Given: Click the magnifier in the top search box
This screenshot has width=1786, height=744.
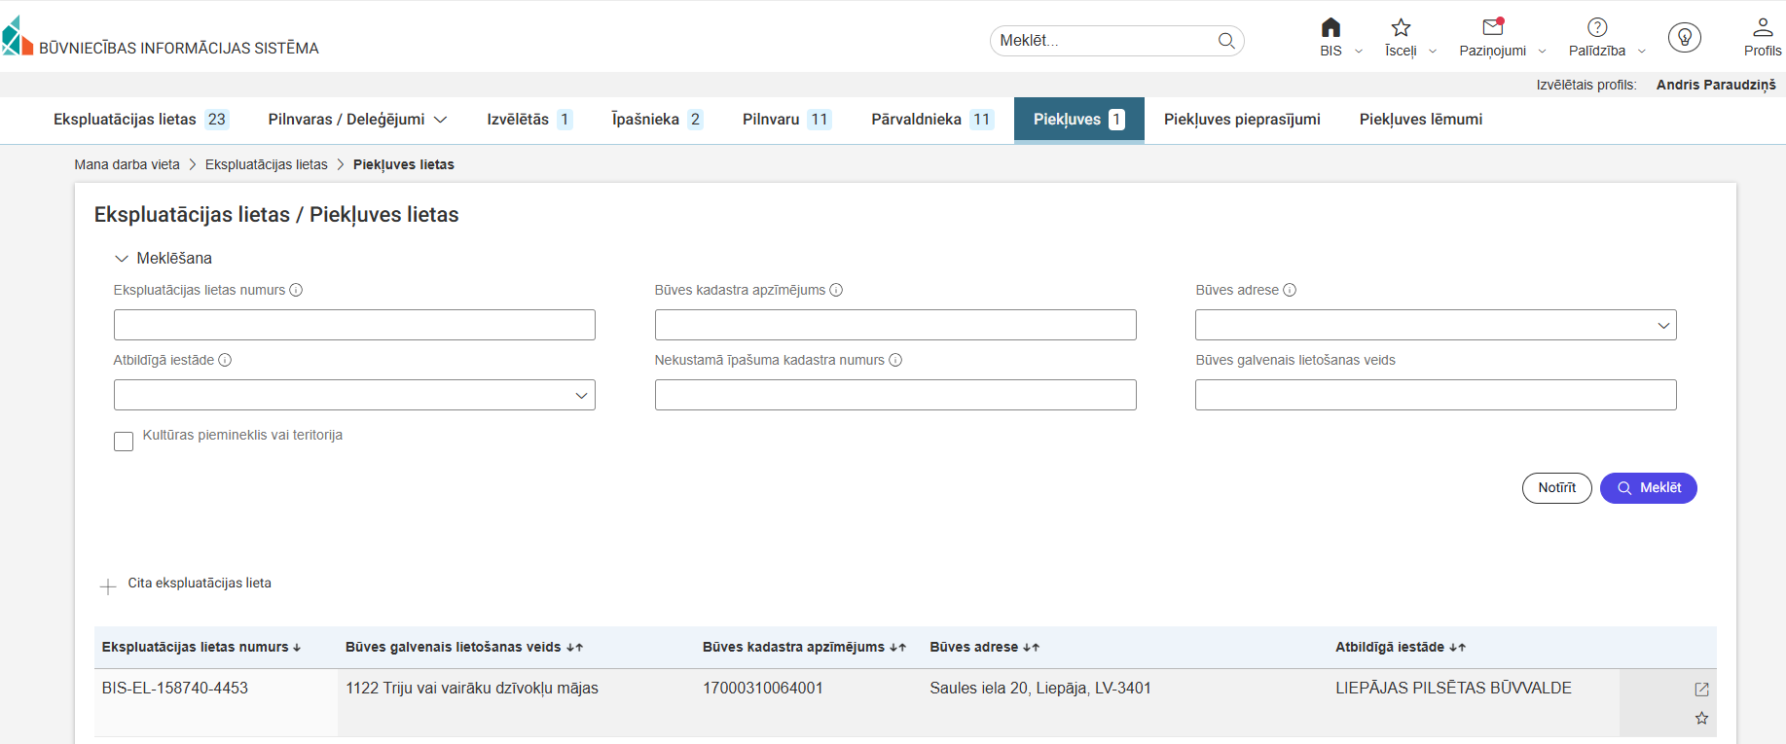Looking at the screenshot, I should [x=1226, y=41].
